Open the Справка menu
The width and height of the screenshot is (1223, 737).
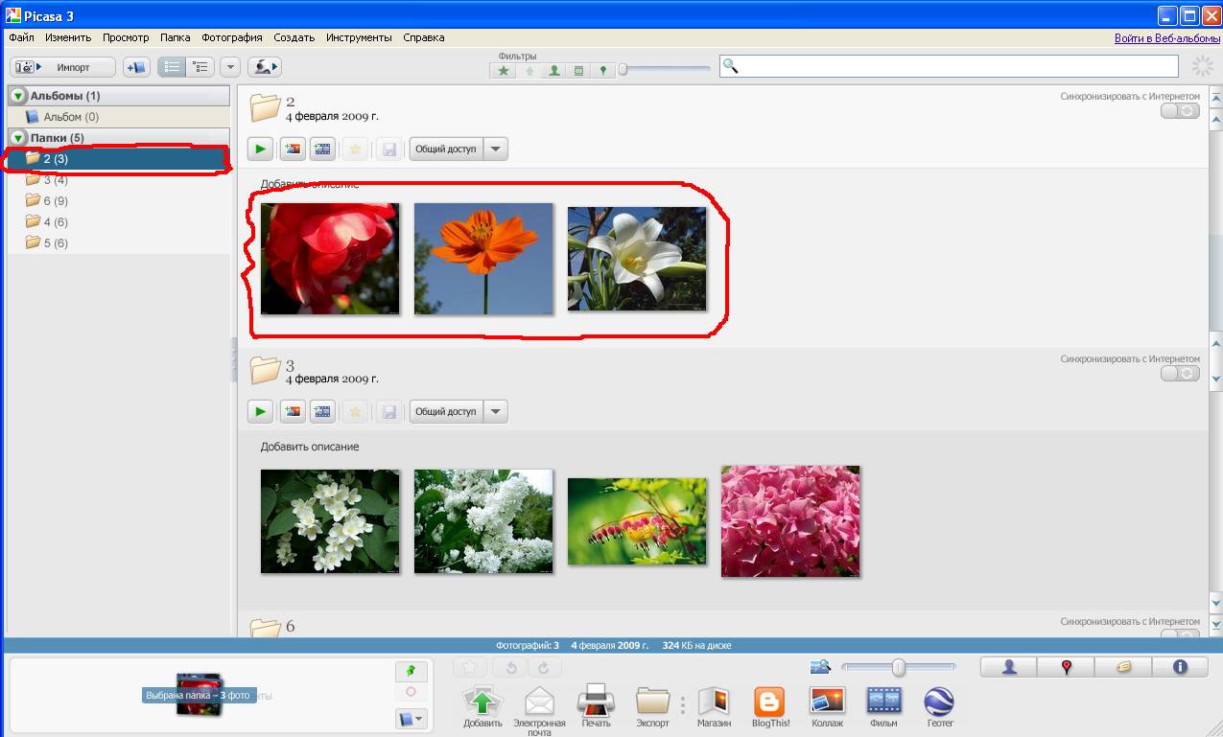(x=424, y=37)
